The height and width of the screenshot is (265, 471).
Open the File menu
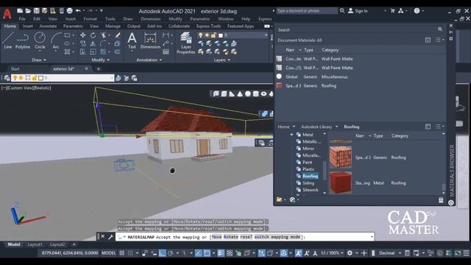pos(22,18)
